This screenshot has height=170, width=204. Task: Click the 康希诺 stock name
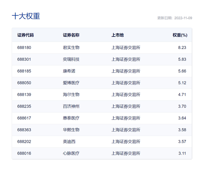click(69, 71)
